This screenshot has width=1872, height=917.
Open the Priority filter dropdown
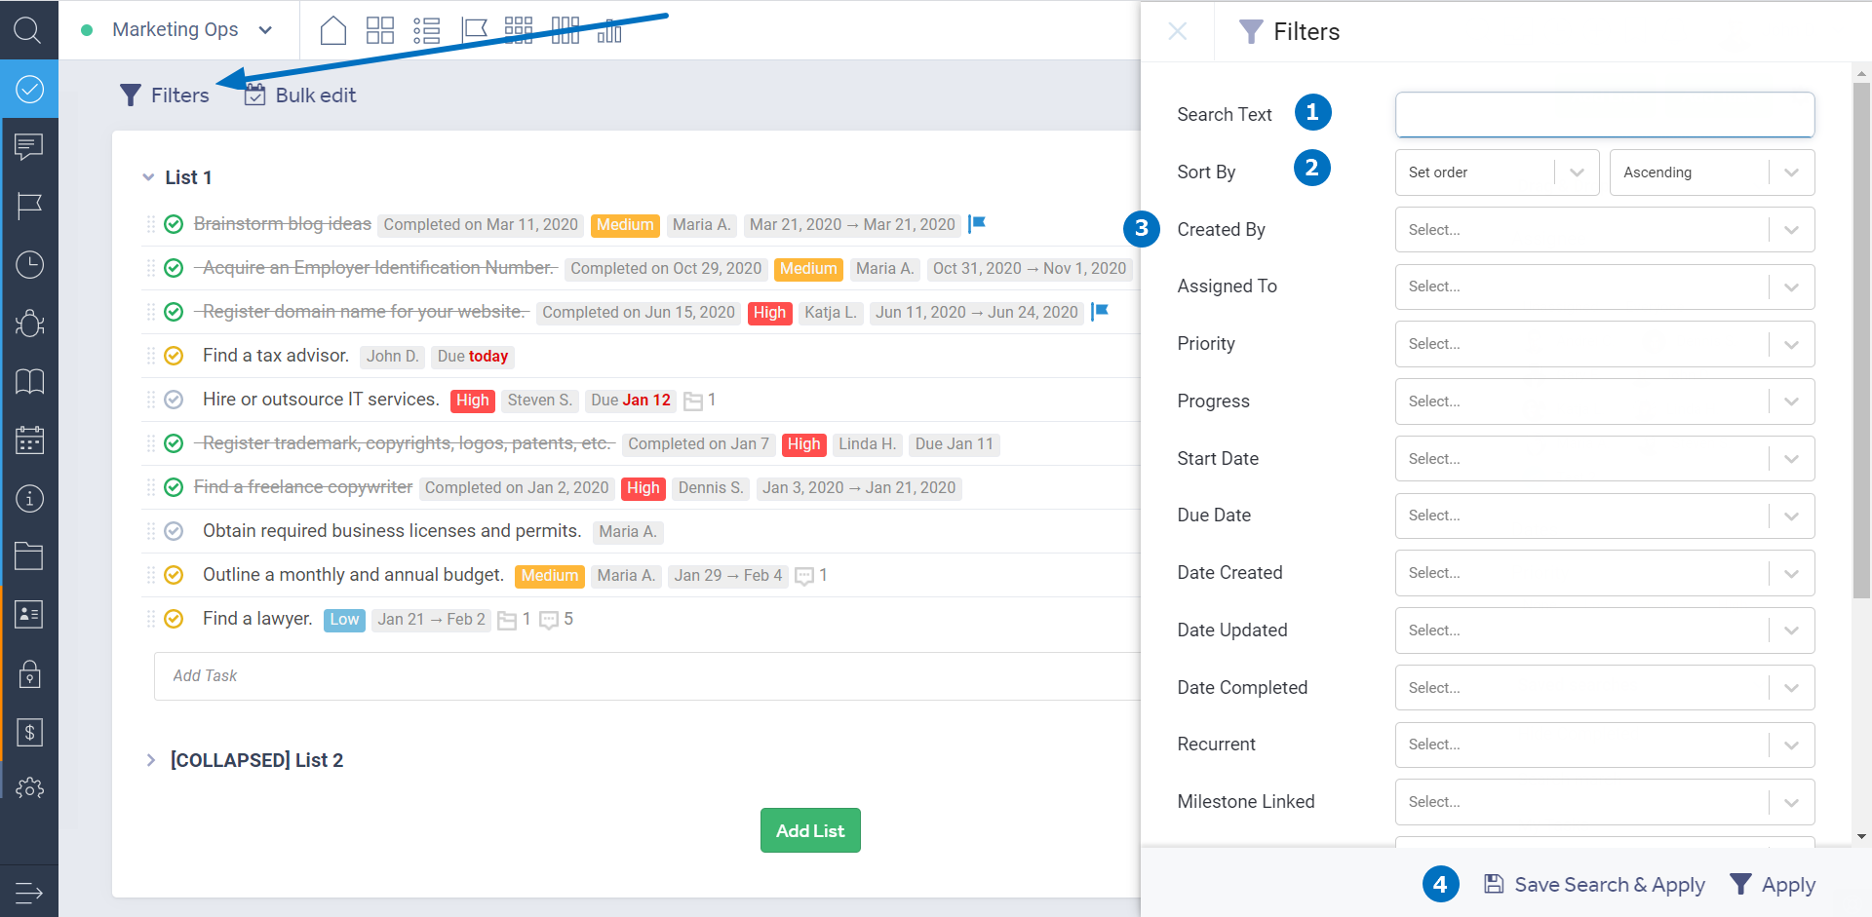tap(1604, 344)
